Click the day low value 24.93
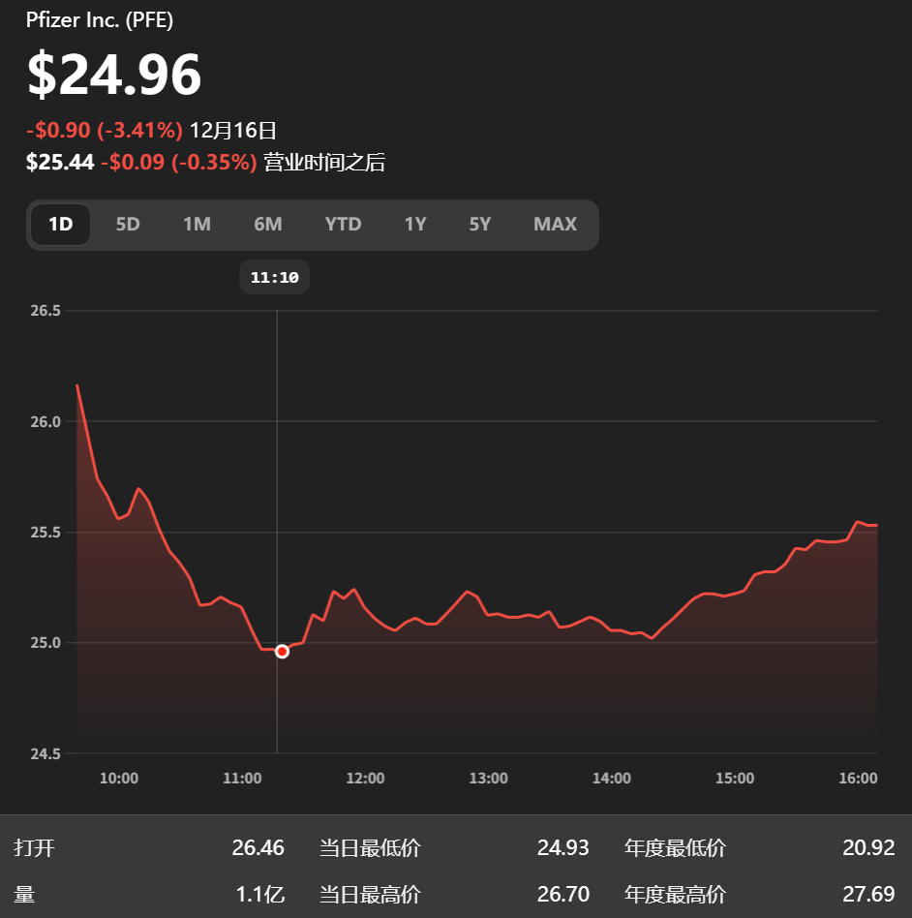Image resolution: width=912 pixels, height=918 pixels. (563, 847)
